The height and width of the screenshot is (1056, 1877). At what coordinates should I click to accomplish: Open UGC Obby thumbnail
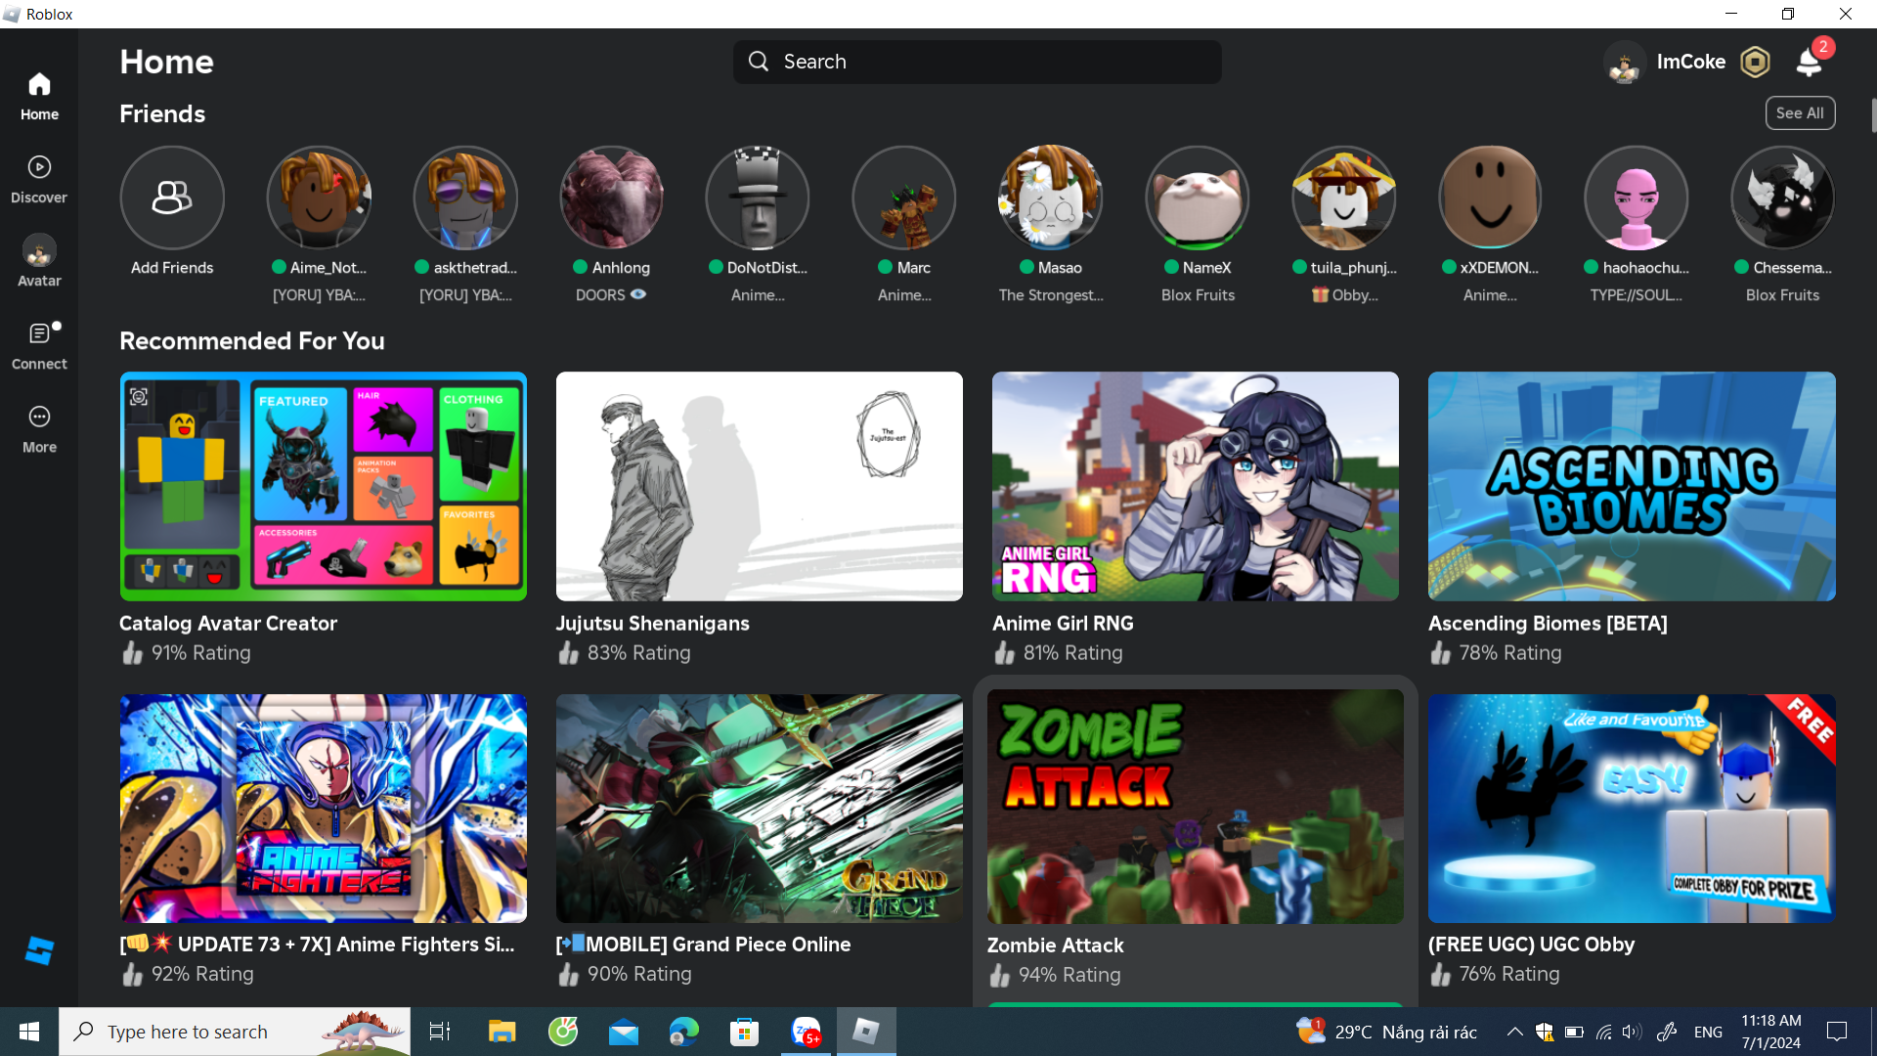coord(1632,809)
